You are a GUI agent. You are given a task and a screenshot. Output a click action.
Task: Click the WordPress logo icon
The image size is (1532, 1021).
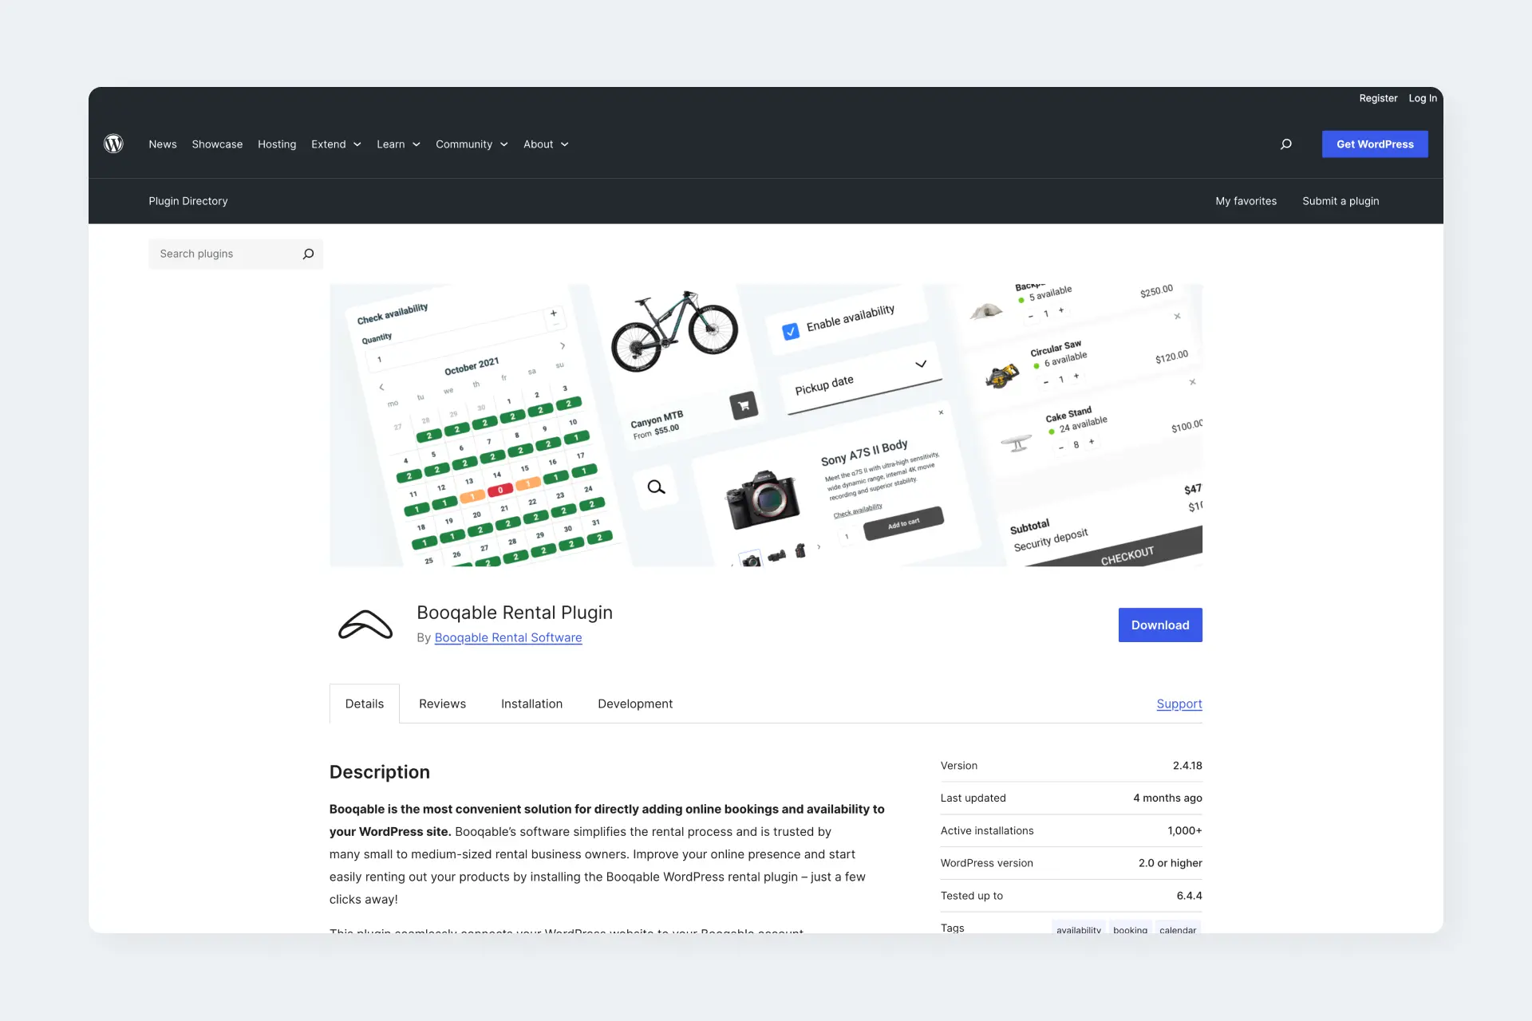pos(113,144)
